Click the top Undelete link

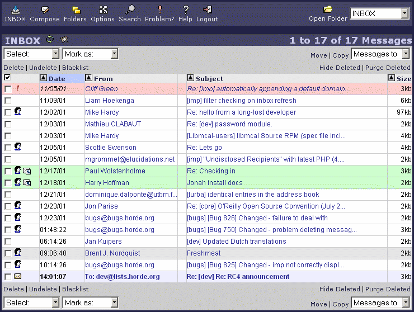pos(43,68)
